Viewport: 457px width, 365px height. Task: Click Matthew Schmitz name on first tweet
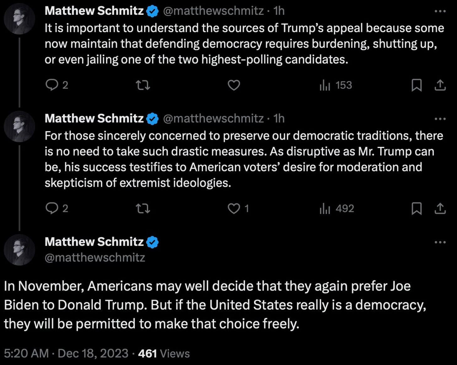click(x=94, y=11)
